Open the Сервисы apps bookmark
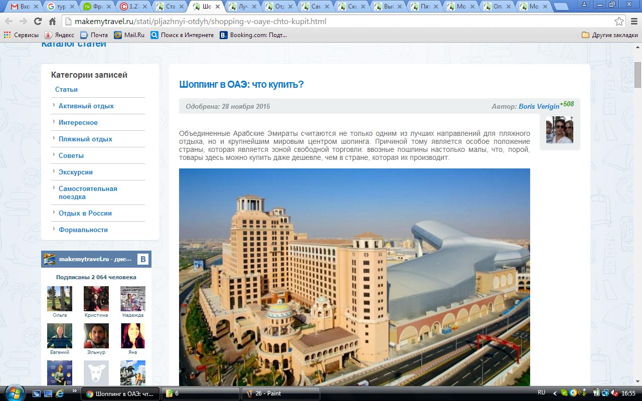Viewport: 642px width, 401px height. (x=21, y=35)
